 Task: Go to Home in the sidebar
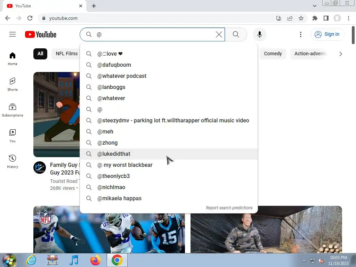tap(13, 59)
